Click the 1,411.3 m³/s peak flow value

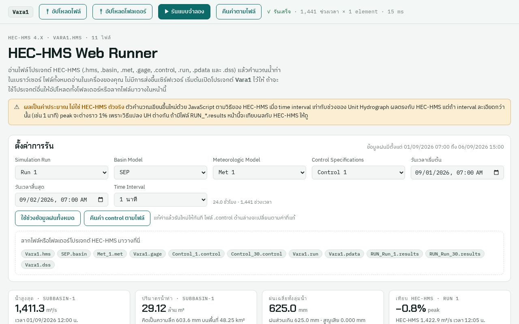[x=36, y=309]
